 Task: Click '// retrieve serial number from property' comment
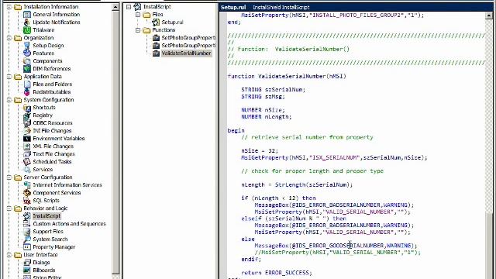pyautogui.click(x=307, y=137)
